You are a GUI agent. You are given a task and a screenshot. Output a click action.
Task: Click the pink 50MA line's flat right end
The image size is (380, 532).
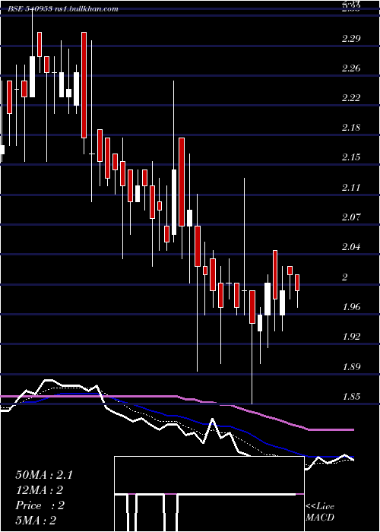pos(331,429)
